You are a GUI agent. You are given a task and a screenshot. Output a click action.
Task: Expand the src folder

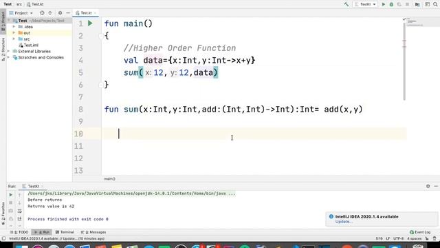[14, 39]
